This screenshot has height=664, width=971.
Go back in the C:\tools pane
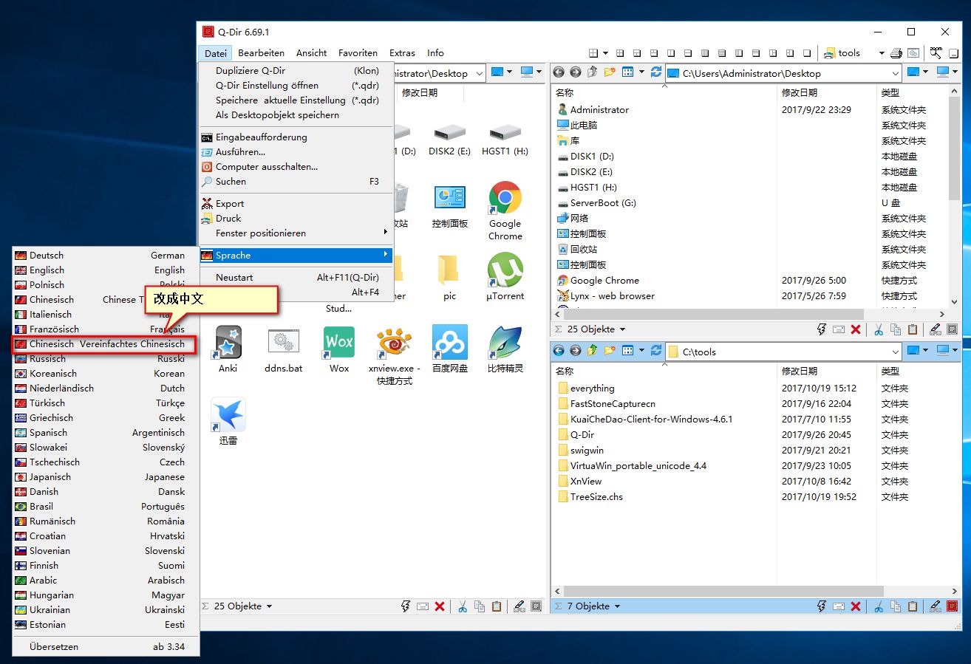click(x=559, y=351)
